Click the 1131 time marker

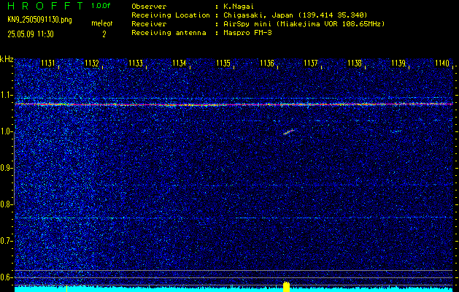coord(47,63)
